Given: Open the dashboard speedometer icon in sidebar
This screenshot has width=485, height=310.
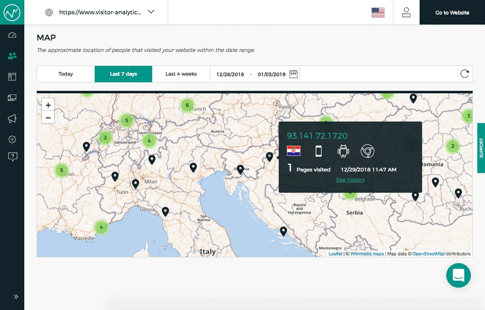Looking at the screenshot, I should 12,35.
